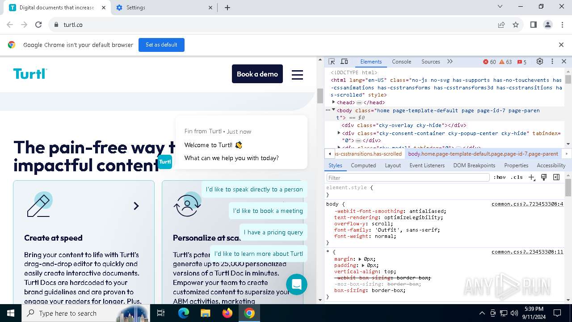The image size is (572, 322).
Task: Open the tab search dropdown arrow
Action: click(500, 6)
